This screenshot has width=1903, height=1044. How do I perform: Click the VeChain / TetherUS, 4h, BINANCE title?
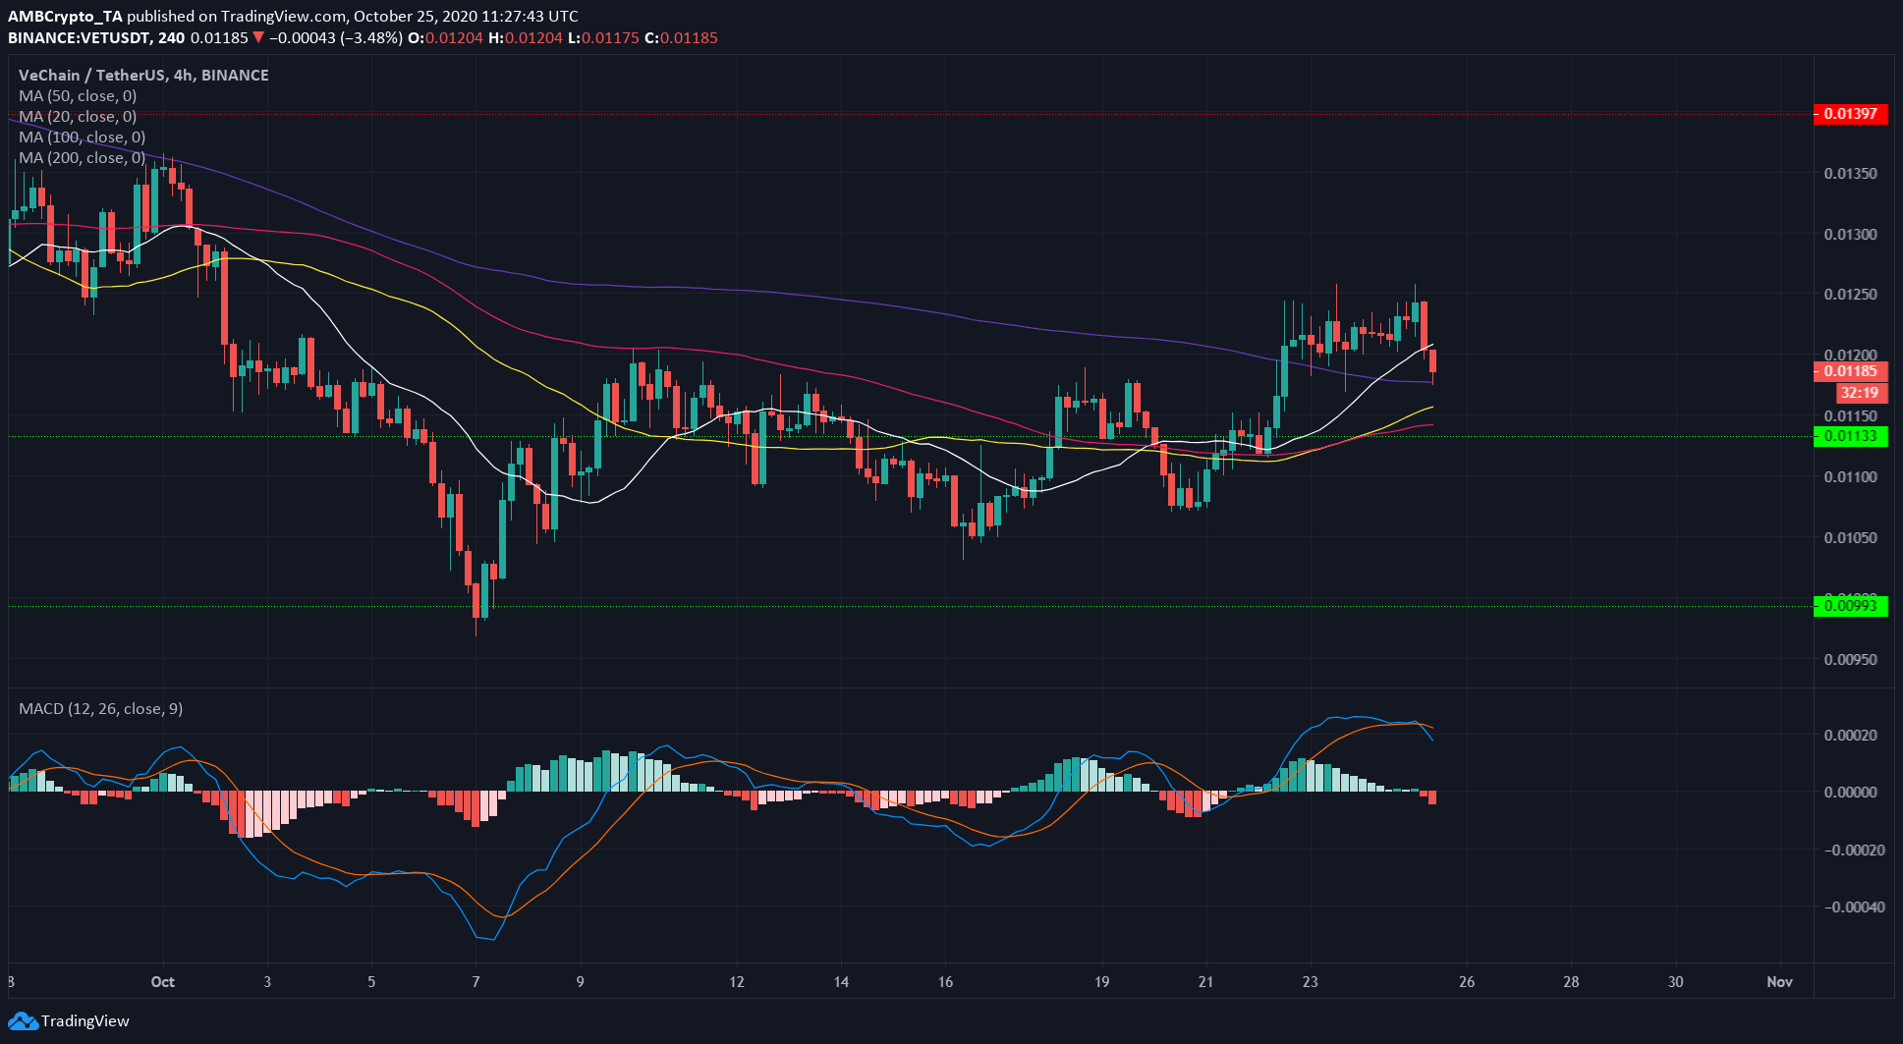(x=143, y=76)
